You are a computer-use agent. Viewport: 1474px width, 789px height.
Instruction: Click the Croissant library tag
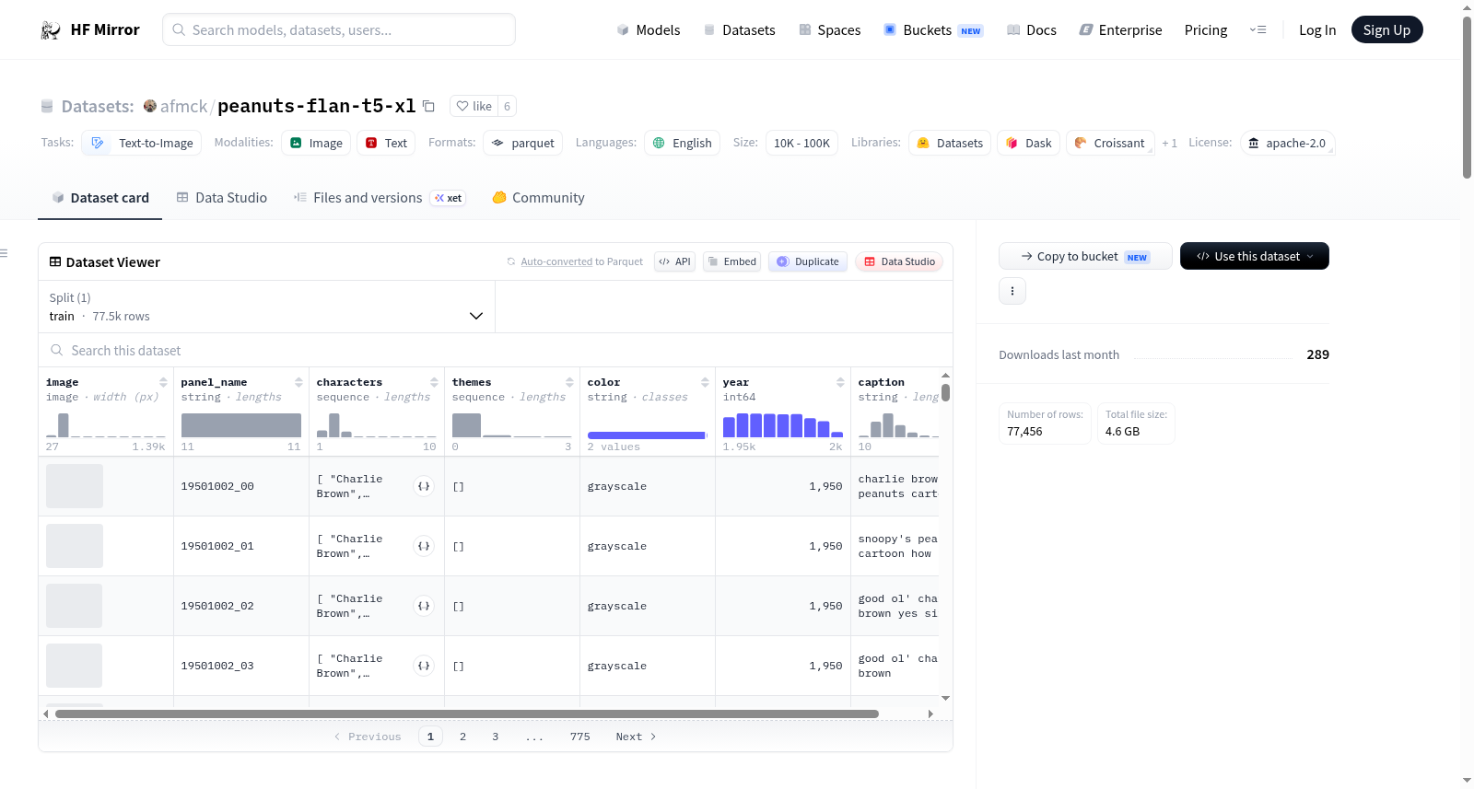[x=1110, y=143]
